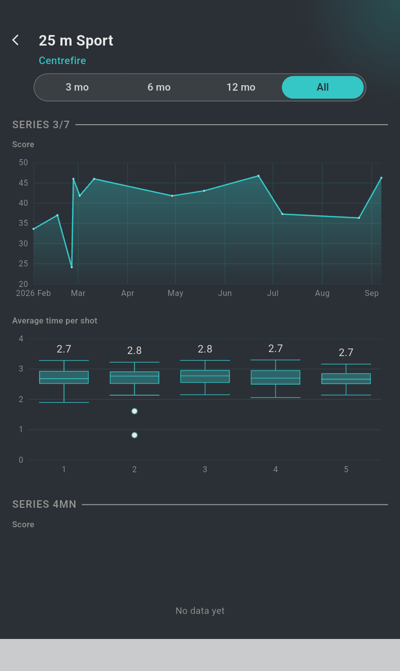The image size is (400, 671).
Task: Click the SERIES 3/7 section heading
Action: pos(41,125)
